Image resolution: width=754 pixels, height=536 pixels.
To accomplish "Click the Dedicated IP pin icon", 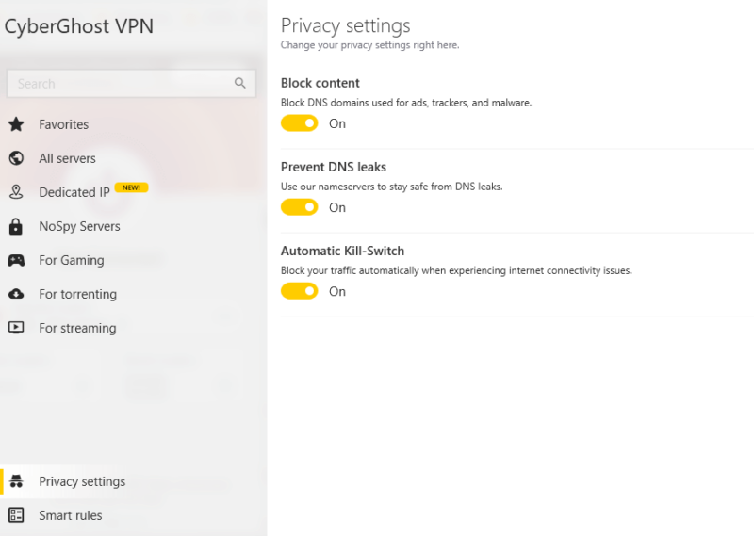I will 16,192.
